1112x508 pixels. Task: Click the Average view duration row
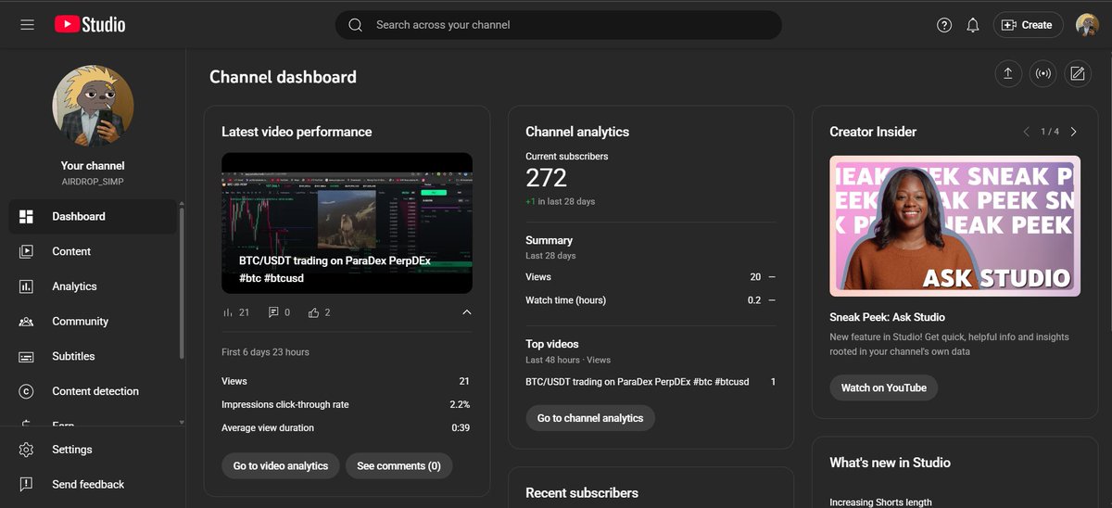point(346,427)
